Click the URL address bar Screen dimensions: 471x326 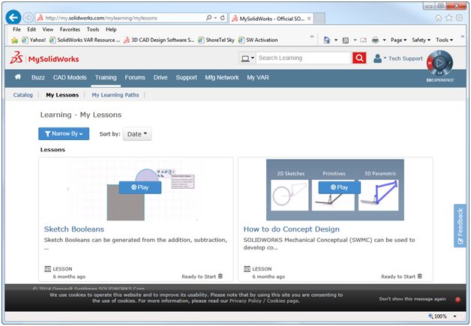coord(120,18)
